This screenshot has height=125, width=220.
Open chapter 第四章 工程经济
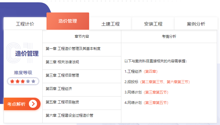59,89
